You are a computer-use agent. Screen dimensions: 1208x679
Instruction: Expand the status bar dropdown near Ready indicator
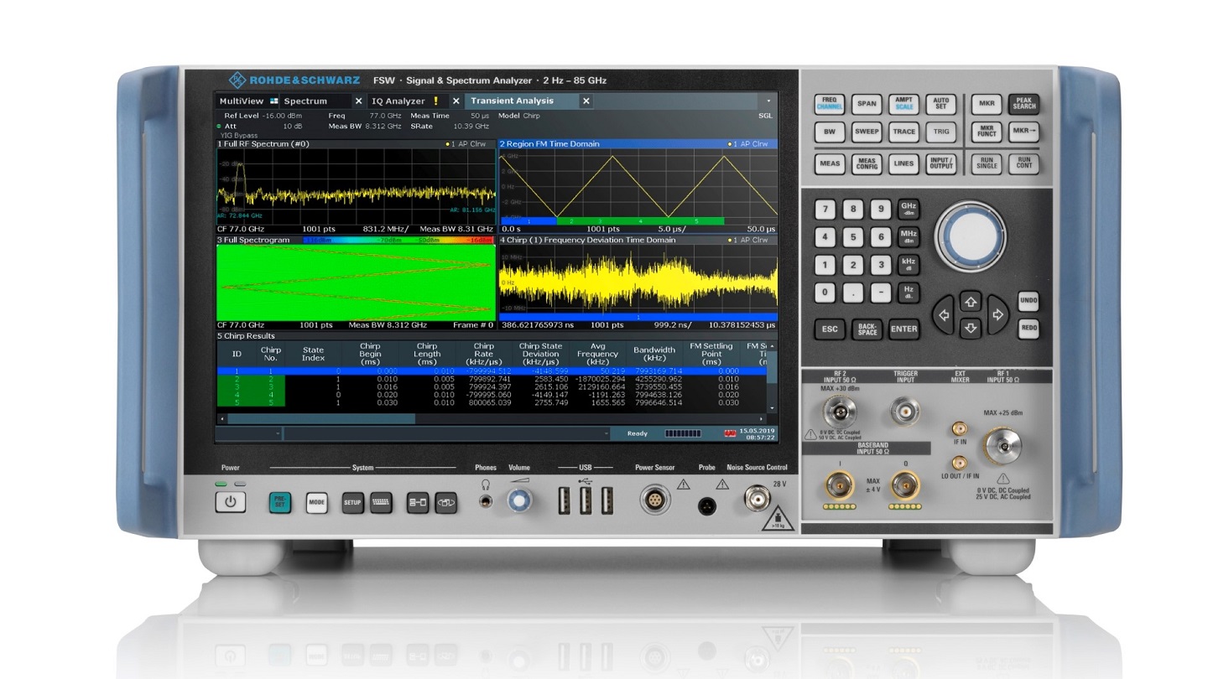pos(607,433)
